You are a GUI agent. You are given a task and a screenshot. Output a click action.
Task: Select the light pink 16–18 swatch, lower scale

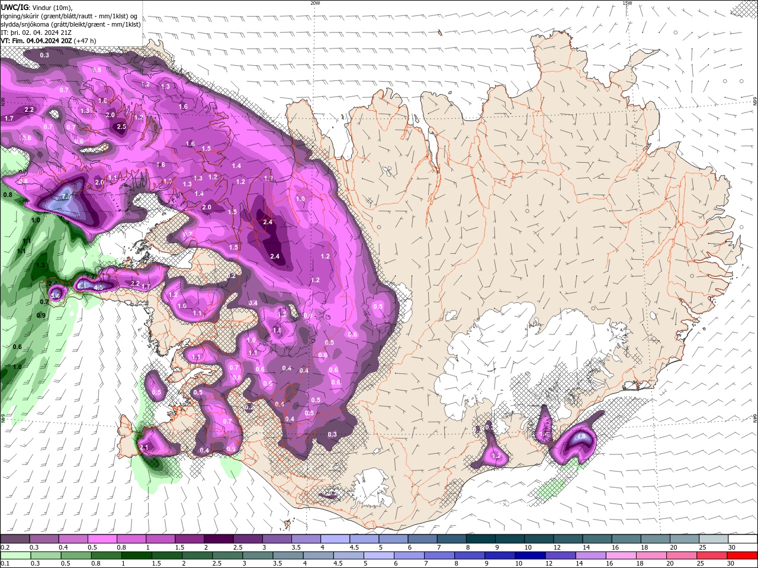click(622, 556)
